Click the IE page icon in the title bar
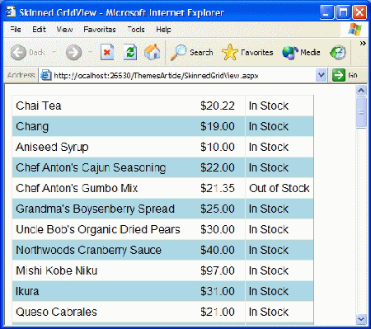Image resolution: width=371 pixels, height=329 pixels. pyautogui.click(x=11, y=12)
